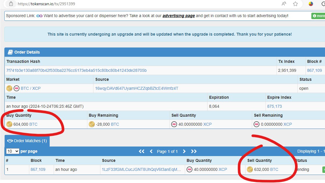Screen dimensions: 325x183
Task: Click the expiration value 8,064
Action: pyautogui.click(x=214, y=106)
